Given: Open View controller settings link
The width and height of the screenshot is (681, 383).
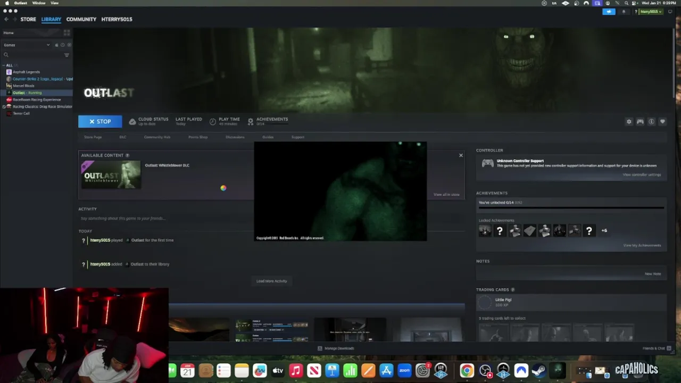Looking at the screenshot, I should pyautogui.click(x=642, y=174).
